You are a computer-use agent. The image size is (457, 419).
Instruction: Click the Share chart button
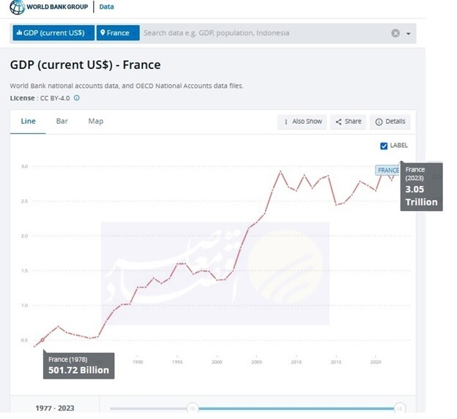pos(347,122)
